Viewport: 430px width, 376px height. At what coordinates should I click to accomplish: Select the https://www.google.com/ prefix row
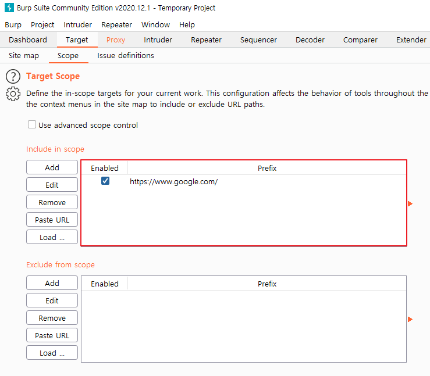point(244,181)
